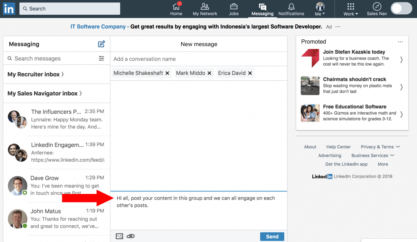Attach an image to the message

[119, 236]
